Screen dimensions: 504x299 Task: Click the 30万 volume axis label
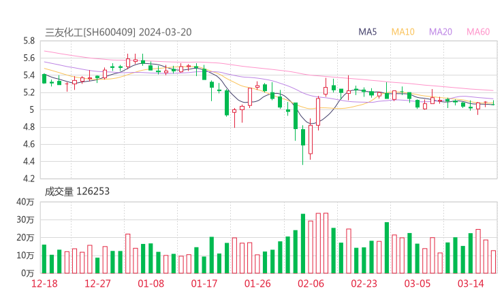pyautogui.click(x=25, y=220)
